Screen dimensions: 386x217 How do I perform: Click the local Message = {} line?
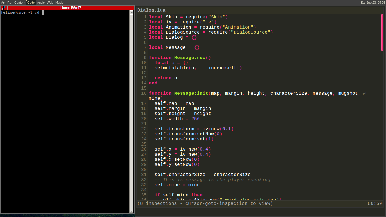click(x=174, y=47)
